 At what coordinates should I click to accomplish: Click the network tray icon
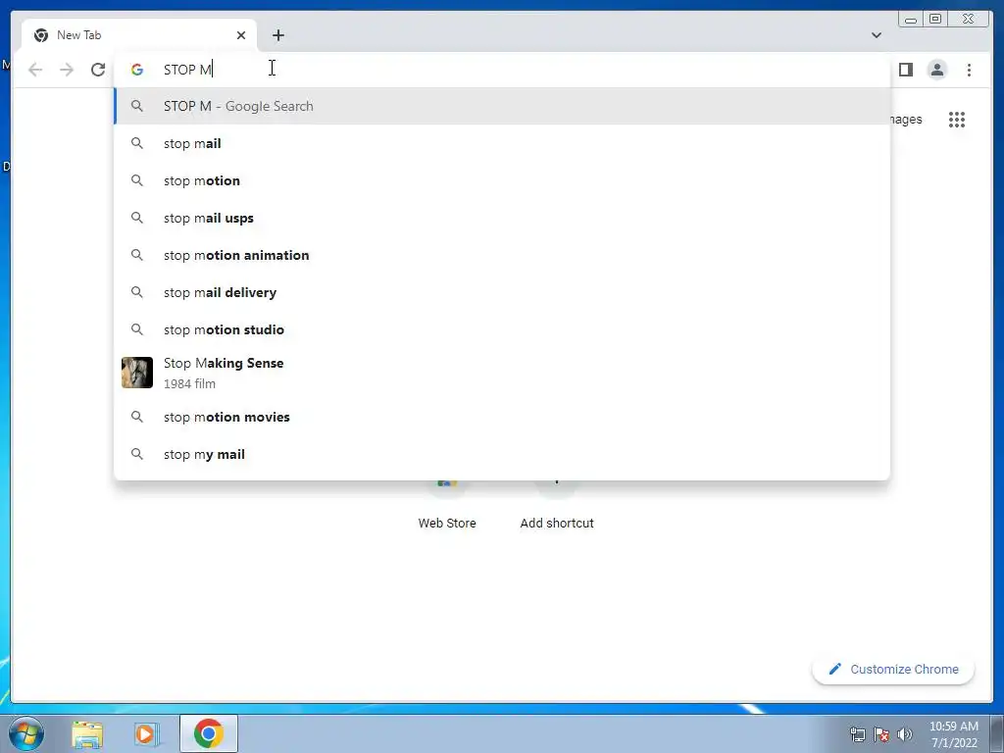[x=857, y=734]
